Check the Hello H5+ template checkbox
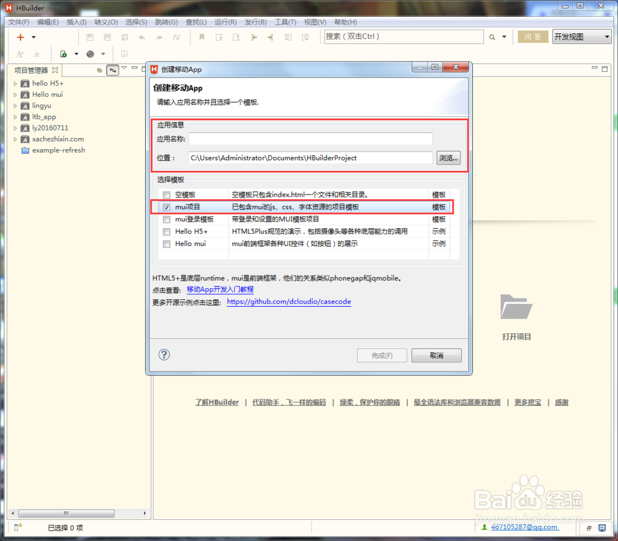The height and width of the screenshot is (541, 618). point(167,231)
